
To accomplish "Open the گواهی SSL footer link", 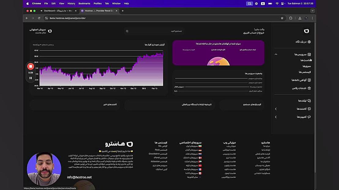I will point(163,146).
